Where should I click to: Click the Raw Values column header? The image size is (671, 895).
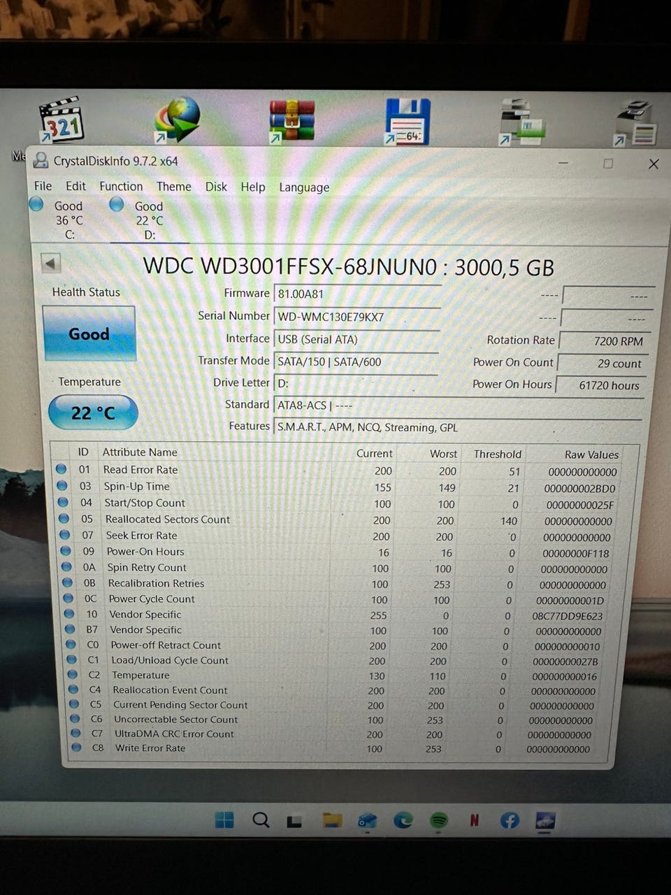[x=591, y=454]
